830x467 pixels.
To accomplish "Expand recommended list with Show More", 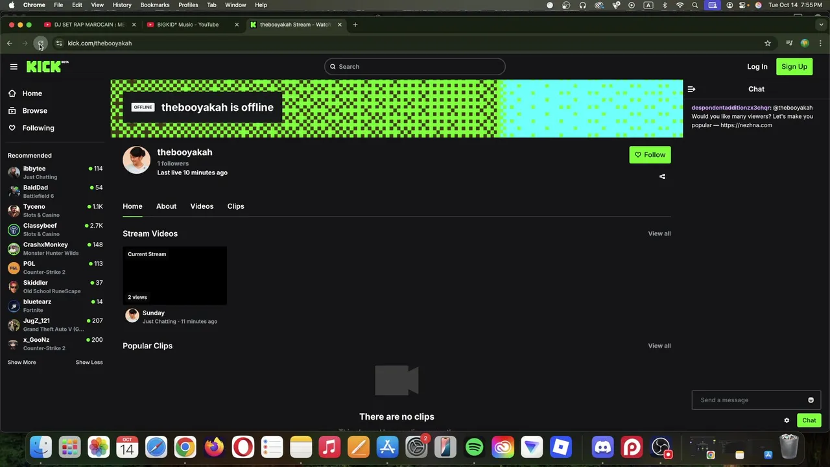I will point(22,363).
